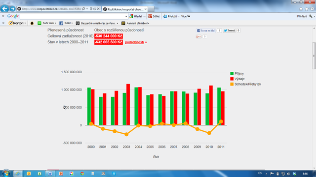
Task: Click the search magnifier in address bar
Action: click(83, 9)
